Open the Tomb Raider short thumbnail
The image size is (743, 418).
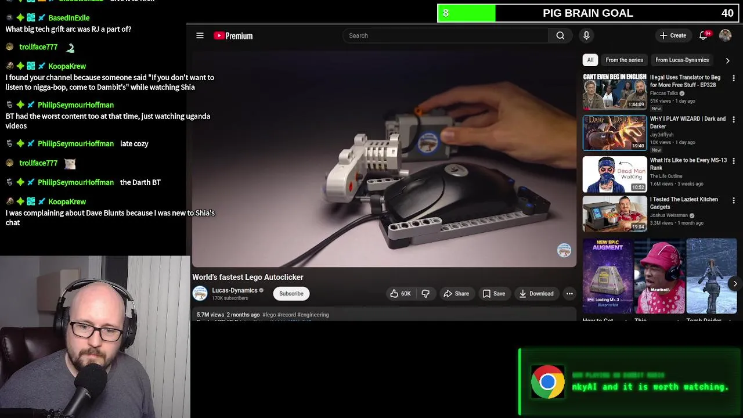pyautogui.click(x=712, y=276)
